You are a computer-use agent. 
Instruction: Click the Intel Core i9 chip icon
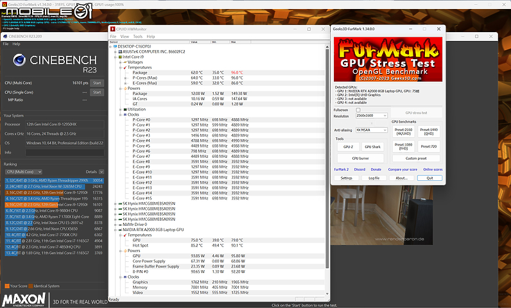[120, 57]
